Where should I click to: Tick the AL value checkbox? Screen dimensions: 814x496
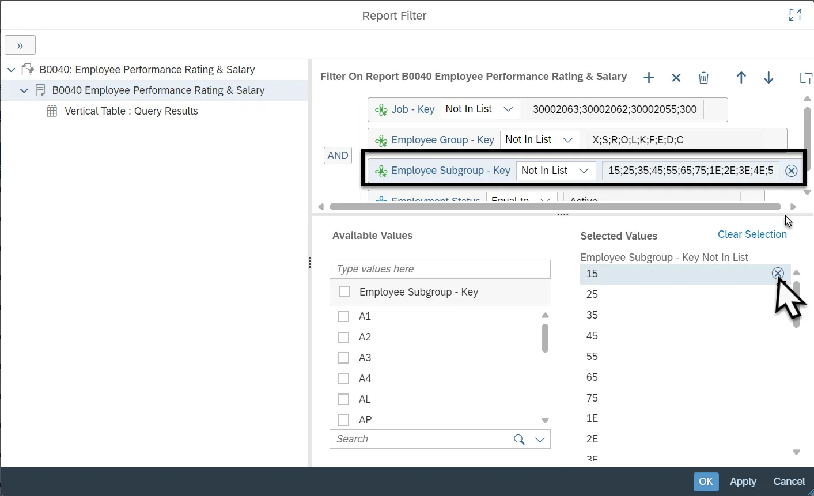click(344, 399)
